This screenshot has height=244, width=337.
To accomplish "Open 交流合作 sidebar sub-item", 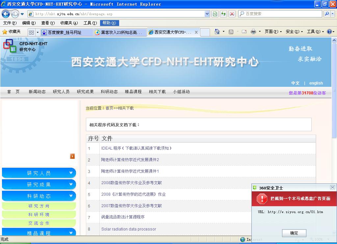I will (39, 223).
